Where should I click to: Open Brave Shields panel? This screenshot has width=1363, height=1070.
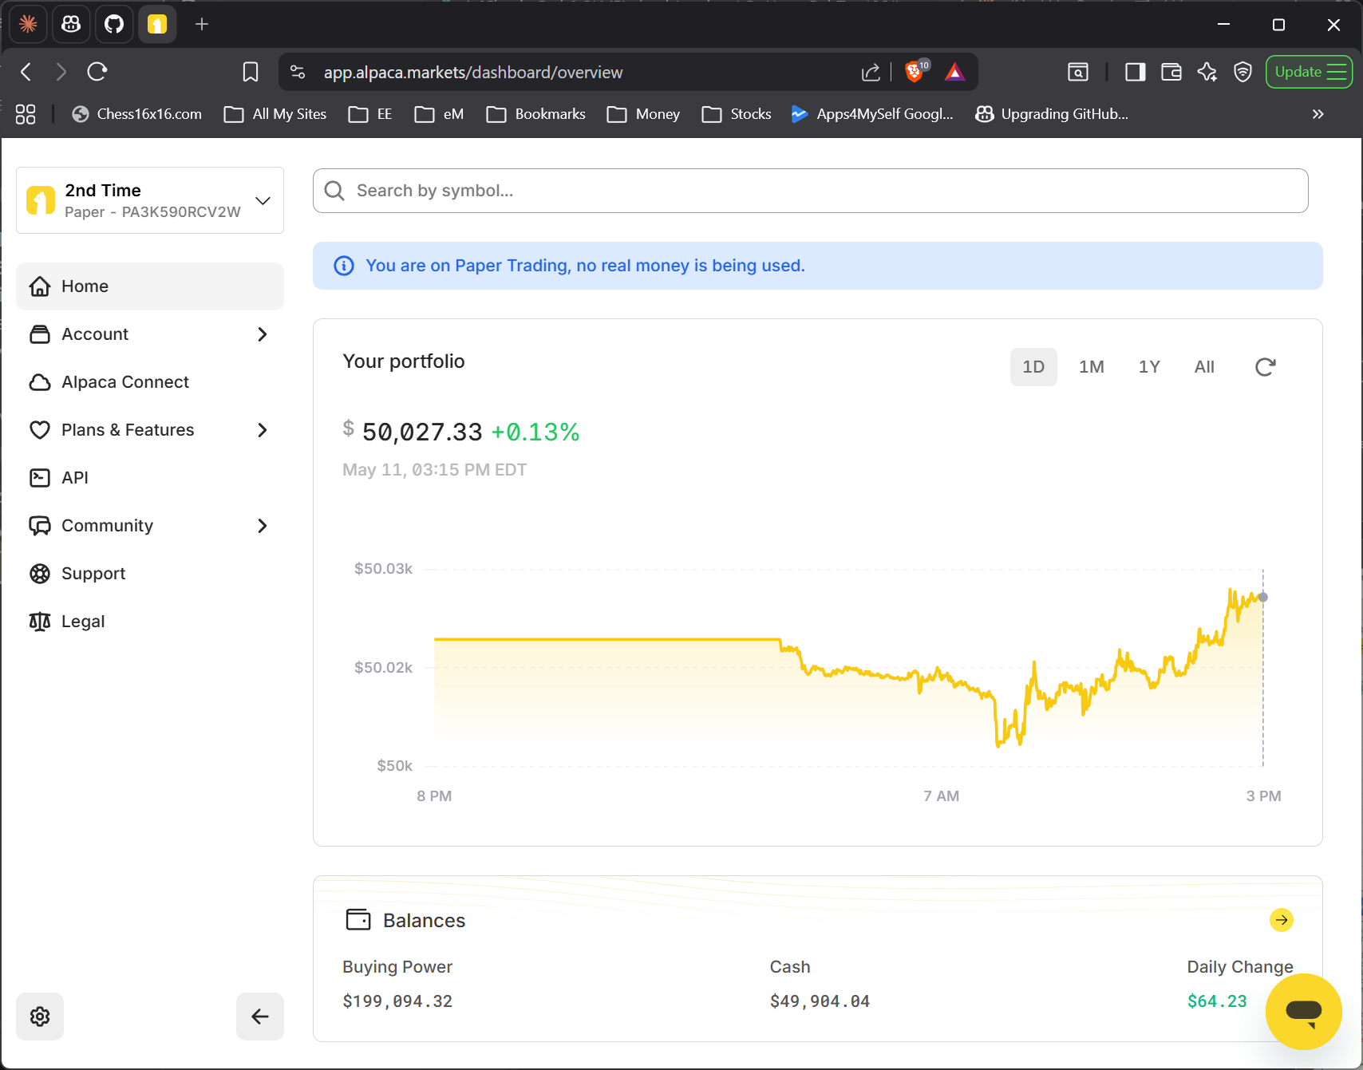pos(916,71)
